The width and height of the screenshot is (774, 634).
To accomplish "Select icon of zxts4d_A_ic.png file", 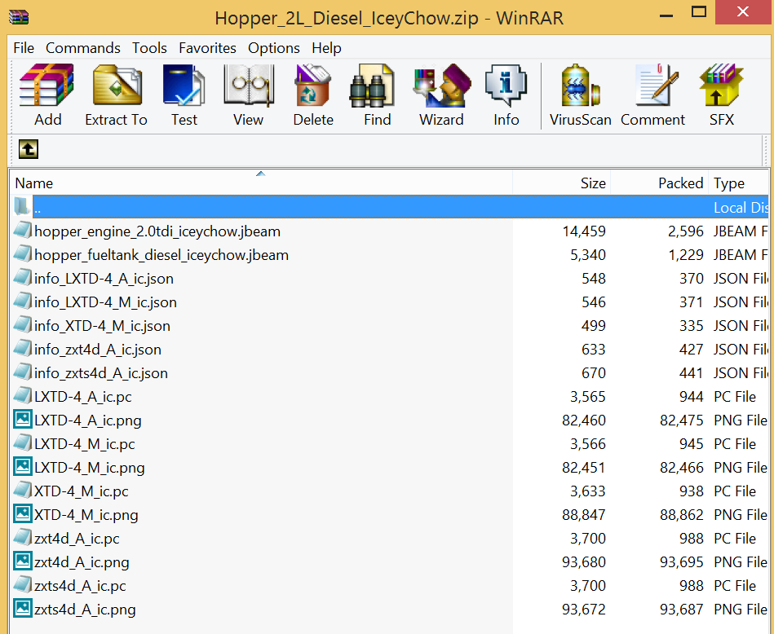I will click(x=22, y=609).
